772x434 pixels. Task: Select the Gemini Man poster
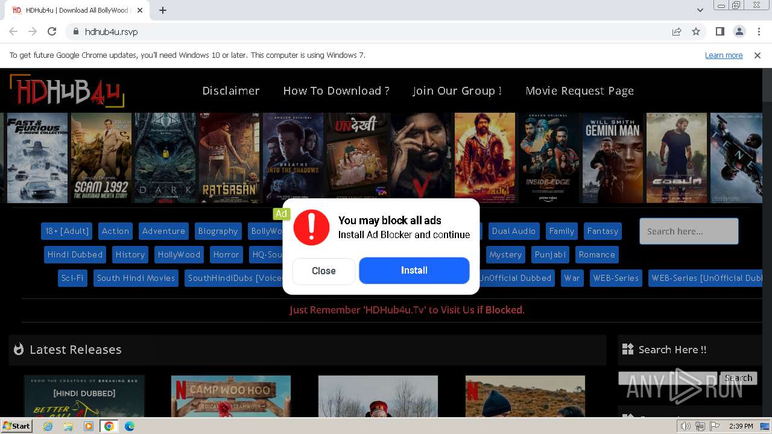(x=613, y=158)
